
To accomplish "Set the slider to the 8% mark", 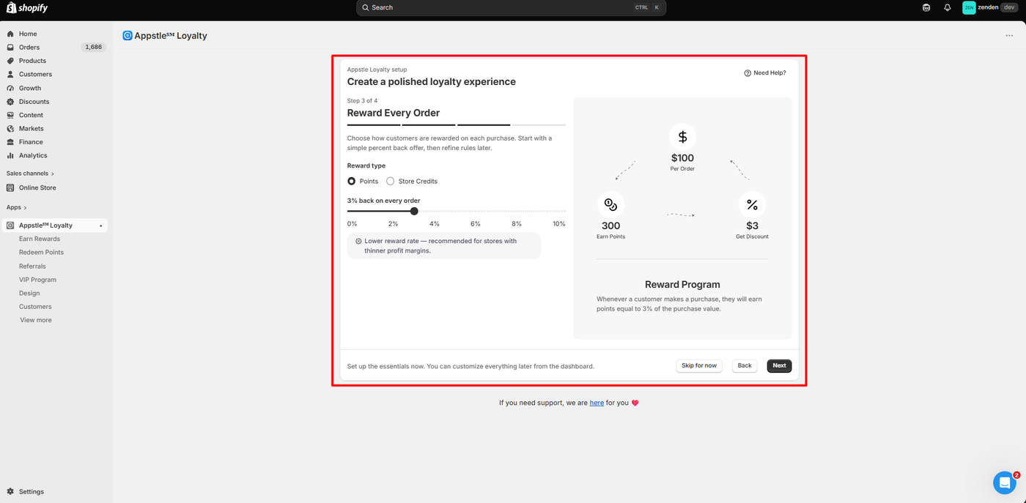I will pyautogui.click(x=517, y=211).
